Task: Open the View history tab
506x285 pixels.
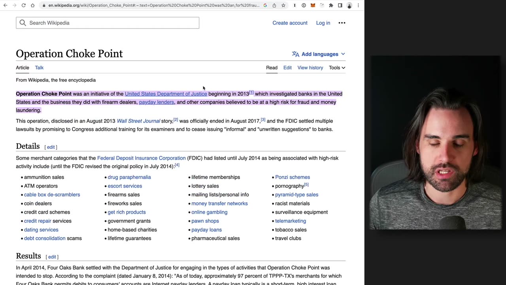Action: [310, 68]
